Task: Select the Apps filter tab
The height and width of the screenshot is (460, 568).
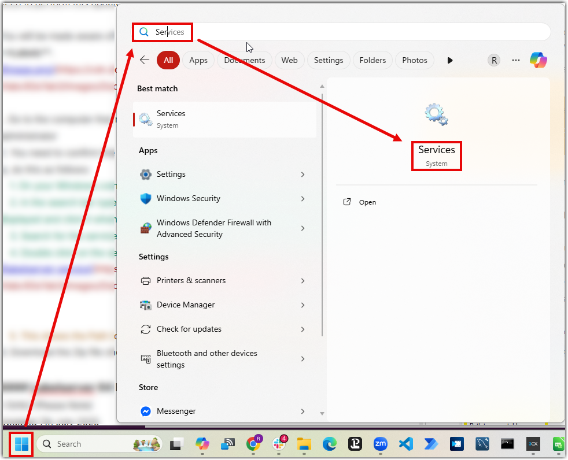Action: pos(198,61)
